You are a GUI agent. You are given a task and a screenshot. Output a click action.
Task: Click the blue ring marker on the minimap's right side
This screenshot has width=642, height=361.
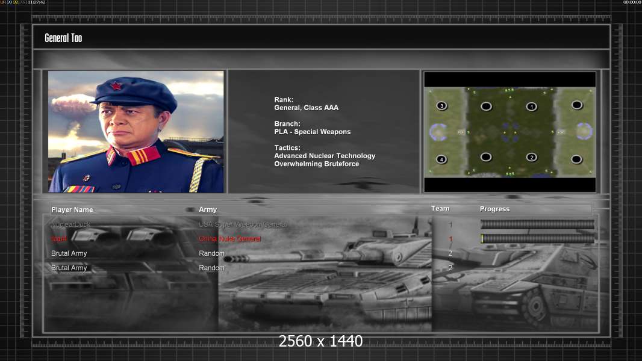tap(584, 131)
